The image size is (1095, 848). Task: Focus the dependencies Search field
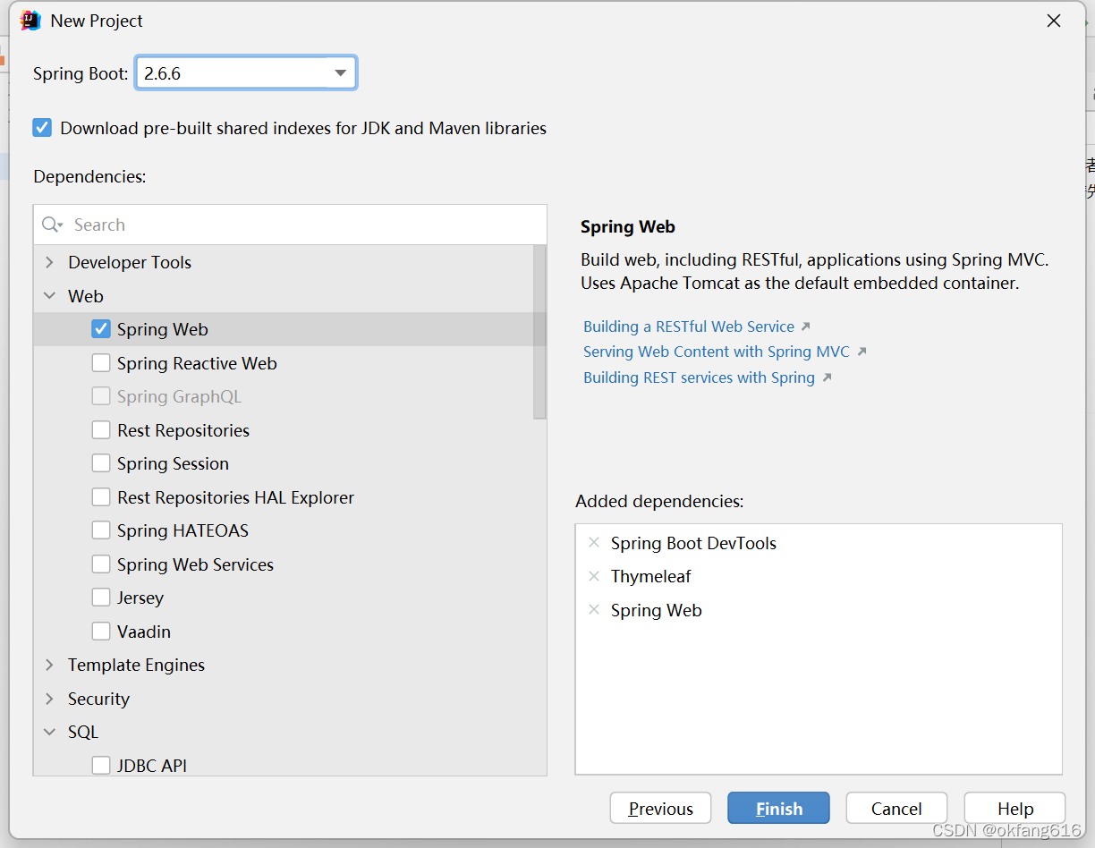[290, 225]
